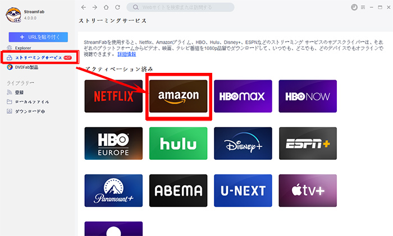
Task: Click the DVDFab product icon
Action: [x=10, y=67]
